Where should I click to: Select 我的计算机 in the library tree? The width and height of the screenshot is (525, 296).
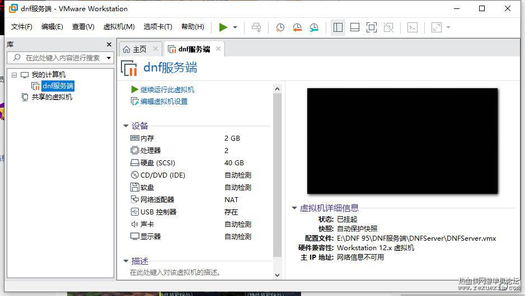49,75
